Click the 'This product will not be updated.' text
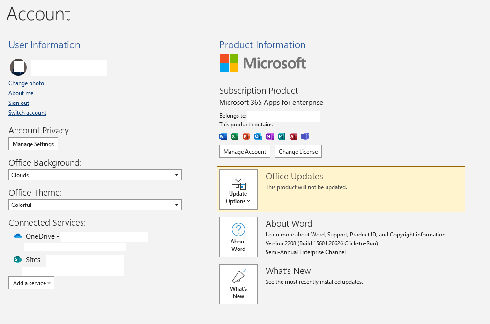The width and height of the screenshot is (490, 324). (306, 187)
